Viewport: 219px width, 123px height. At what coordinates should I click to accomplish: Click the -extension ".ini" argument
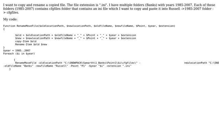click(x=119, y=66)
